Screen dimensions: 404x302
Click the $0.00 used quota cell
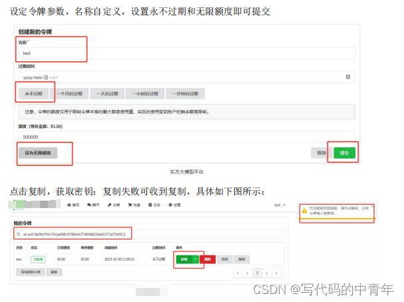[61, 259]
